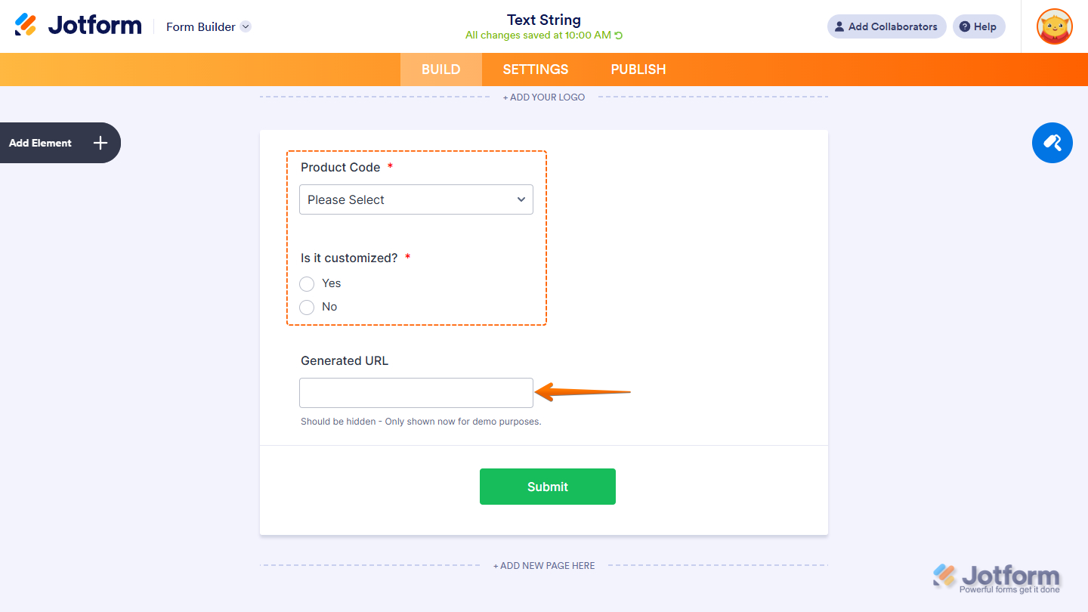This screenshot has width=1088, height=612.
Task: Click the Please Select dropdown arrow
Action: 521,199
